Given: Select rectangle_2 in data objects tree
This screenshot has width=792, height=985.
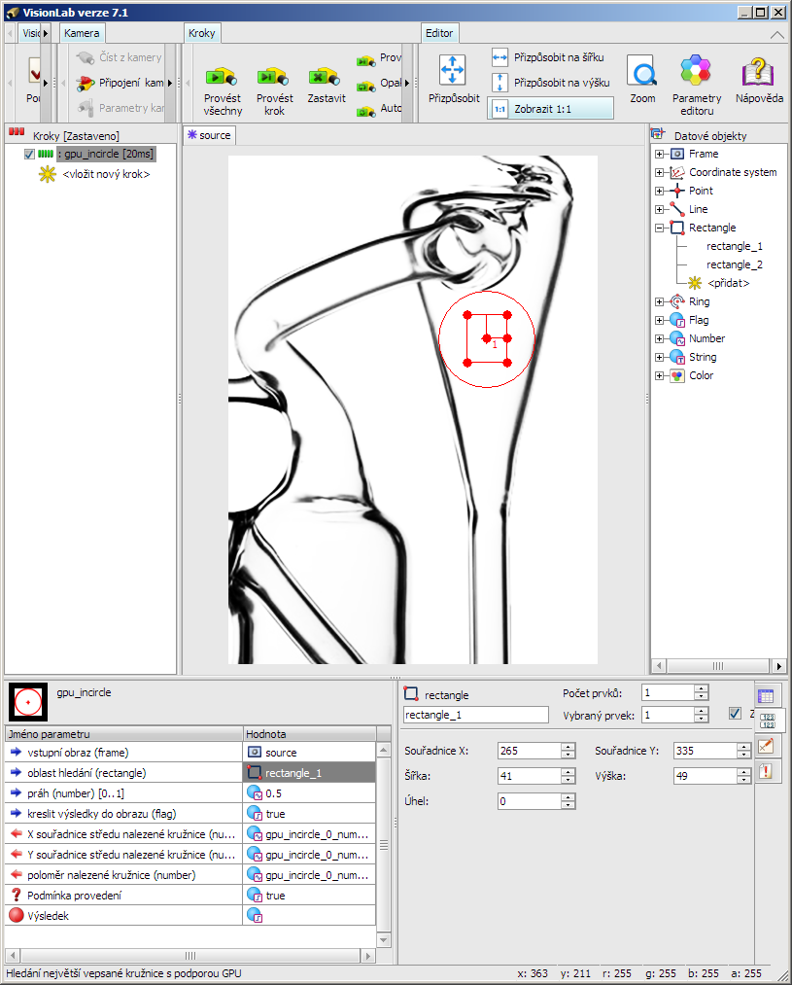Looking at the screenshot, I should pos(734,264).
